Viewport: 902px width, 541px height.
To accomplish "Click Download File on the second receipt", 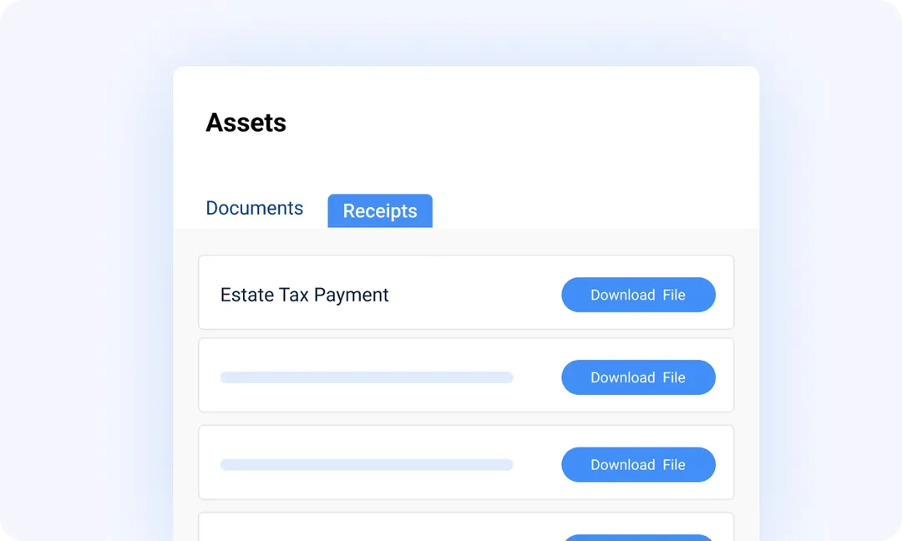I will pyautogui.click(x=638, y=377).
